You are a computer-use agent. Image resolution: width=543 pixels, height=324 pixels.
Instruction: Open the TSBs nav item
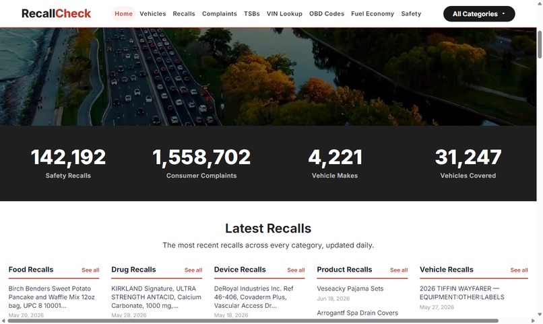click(x=252, y=14)
